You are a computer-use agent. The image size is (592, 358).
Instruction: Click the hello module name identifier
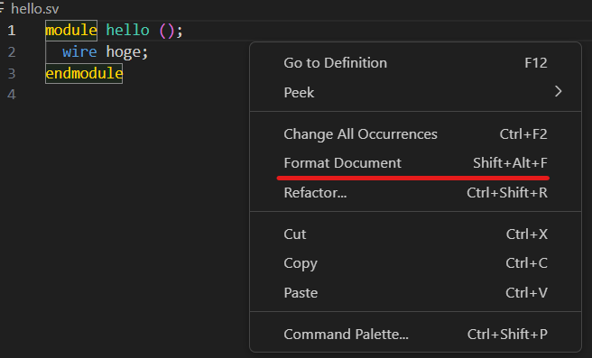coord(127,30)
